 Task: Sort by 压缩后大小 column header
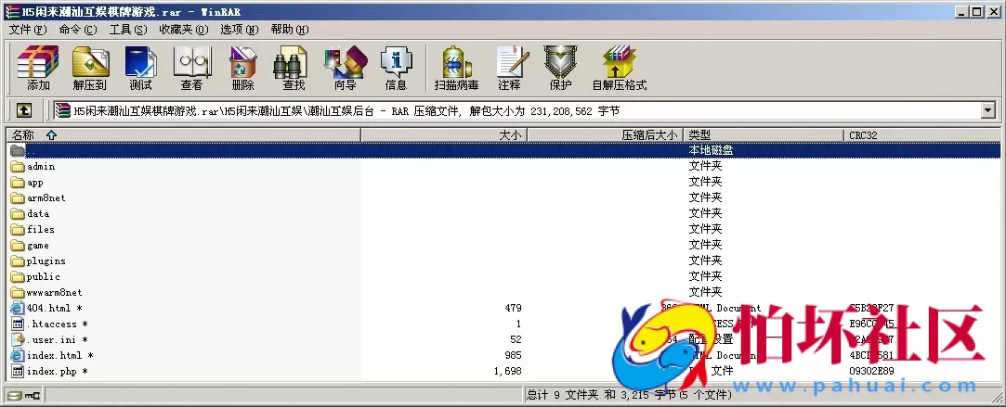pyautogui.click(x=605, y=135)
